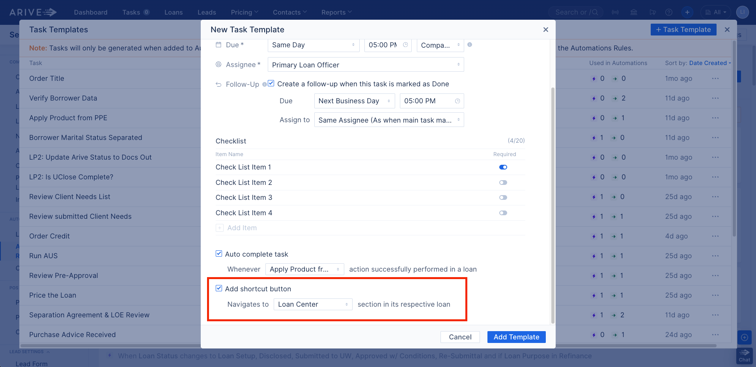
Task: Open the Chat widget icon
Action: 744,356
